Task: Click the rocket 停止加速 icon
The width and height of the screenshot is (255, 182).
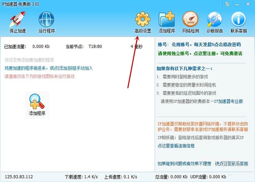Action: click(x=17, y=22)
